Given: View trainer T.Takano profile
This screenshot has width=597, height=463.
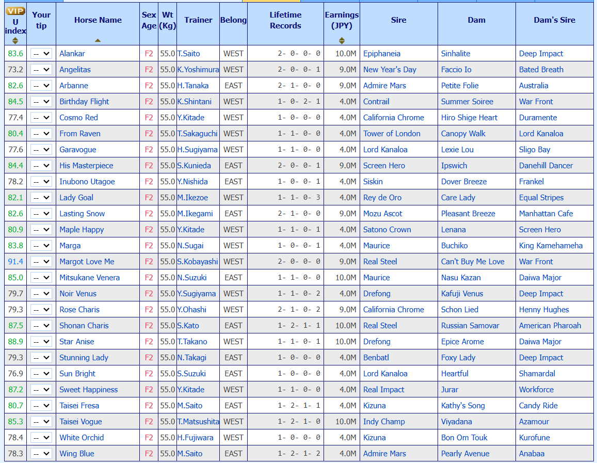Looking at the screenshot, I should [x=192, y=342].
